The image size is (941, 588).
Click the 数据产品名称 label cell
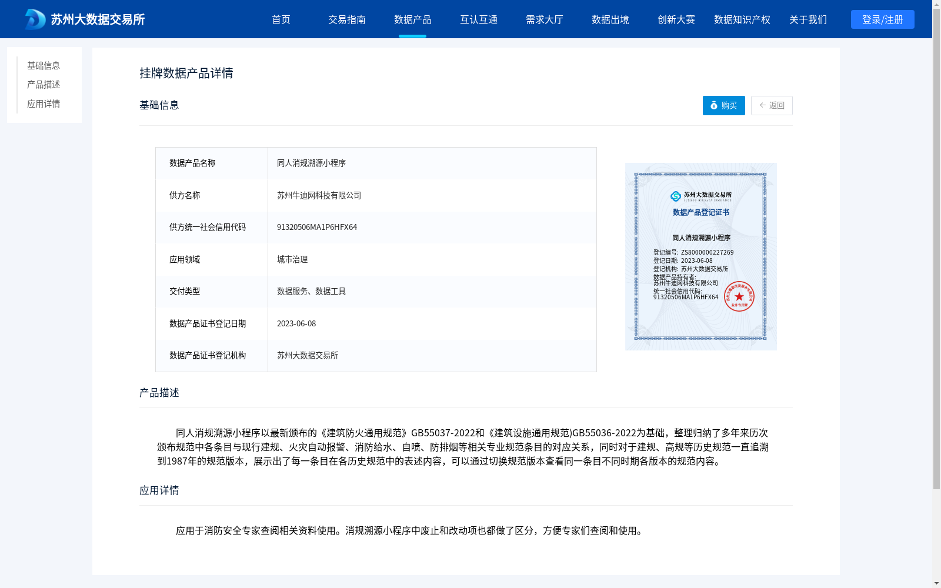[x=212, y=163]
